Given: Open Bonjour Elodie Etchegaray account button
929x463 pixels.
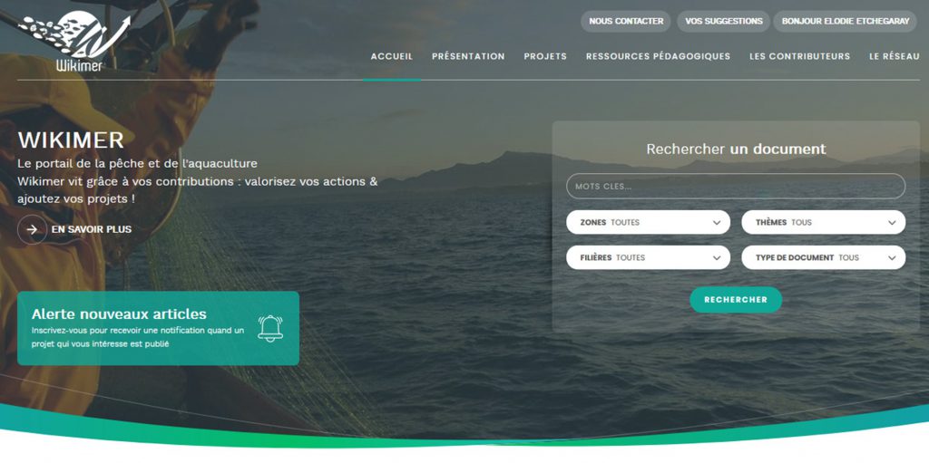Looking at the screenshot, I should click(x=845, y=21).
